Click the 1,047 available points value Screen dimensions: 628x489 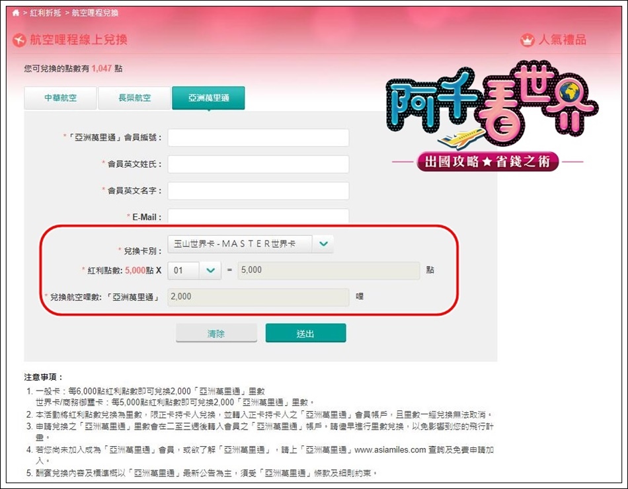[101, 69]
